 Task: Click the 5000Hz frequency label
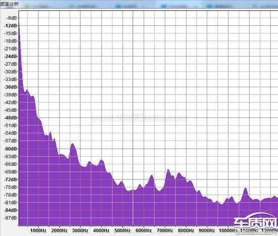point(122,230)
